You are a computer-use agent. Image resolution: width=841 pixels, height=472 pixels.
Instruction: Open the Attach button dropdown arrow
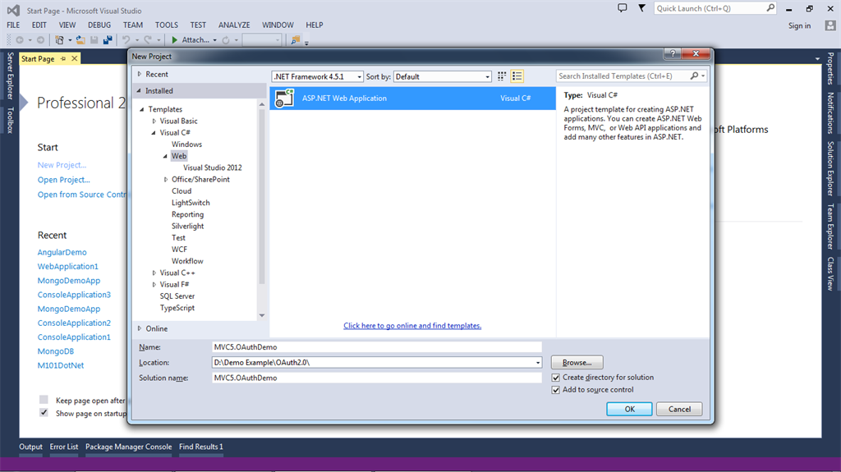pos(214,40)
